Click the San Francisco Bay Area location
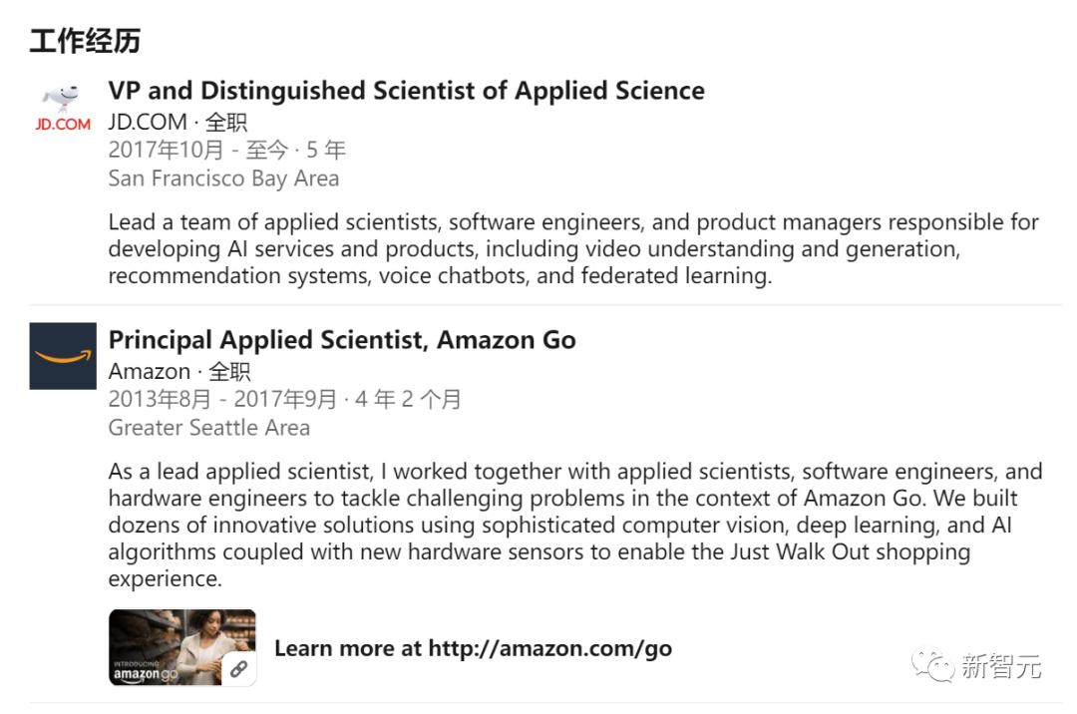 [x=223, y=178]
